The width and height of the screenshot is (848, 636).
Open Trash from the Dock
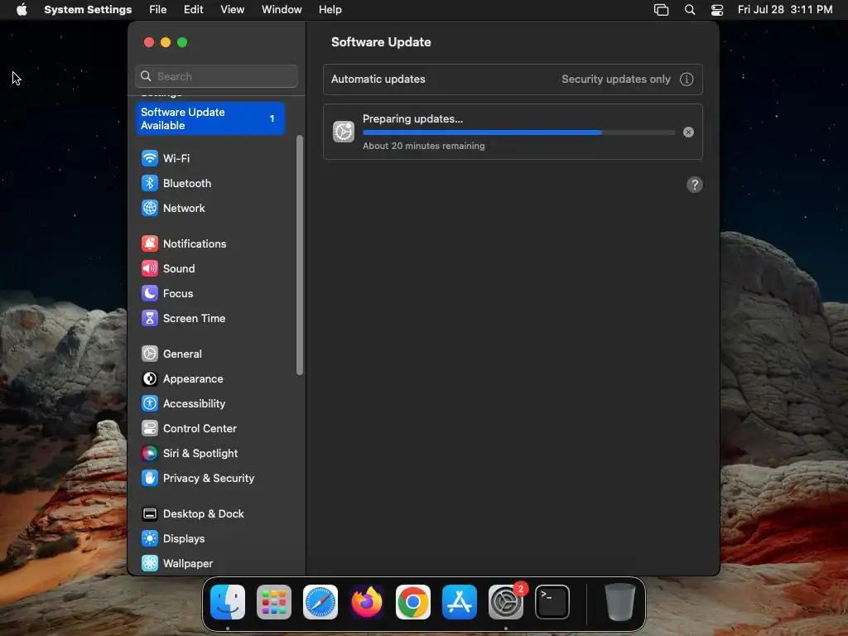click(619, 601)
